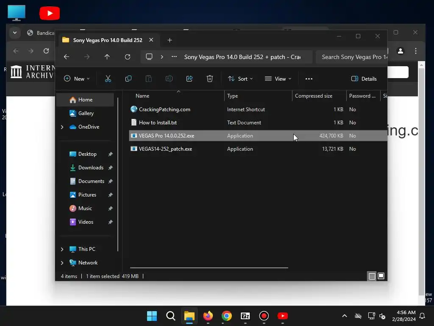
Task: Click browser profile avatar icon
Action: [x=401, y=51]
